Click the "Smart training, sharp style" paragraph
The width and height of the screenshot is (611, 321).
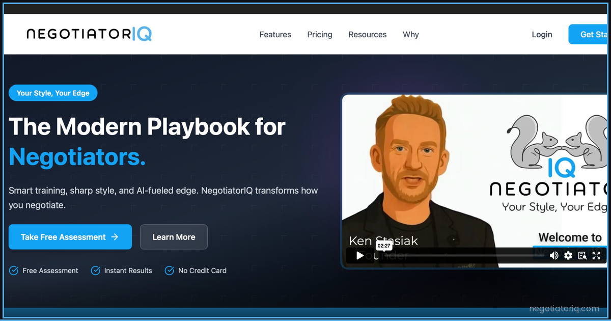[163, 198]
